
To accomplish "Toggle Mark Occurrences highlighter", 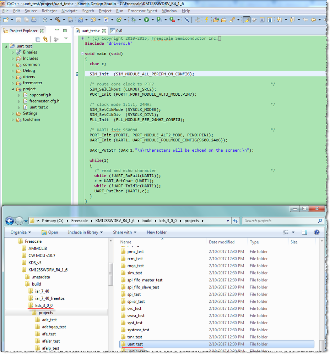I will [247, 20].
